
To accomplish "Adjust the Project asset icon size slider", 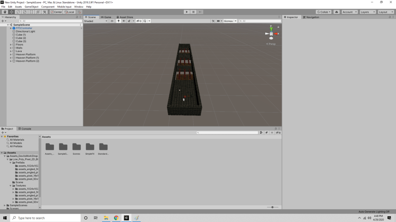I will tap(272, 207).
